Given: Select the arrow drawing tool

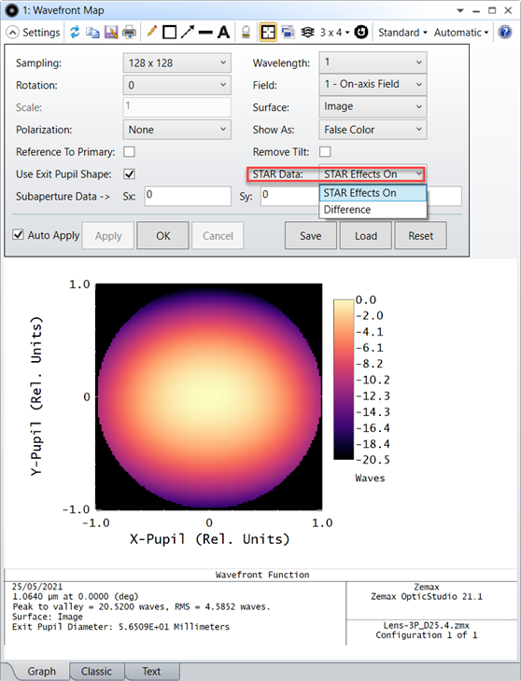Looking at the screenshot, I should (x=188, y=32).
